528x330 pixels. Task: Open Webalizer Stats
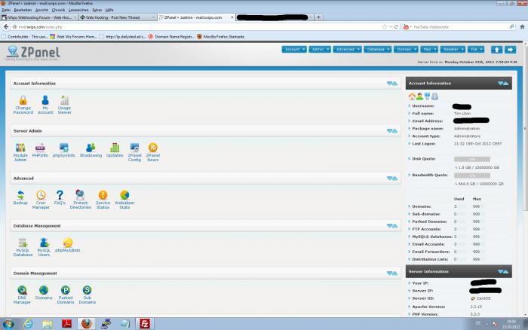(124, 200)
